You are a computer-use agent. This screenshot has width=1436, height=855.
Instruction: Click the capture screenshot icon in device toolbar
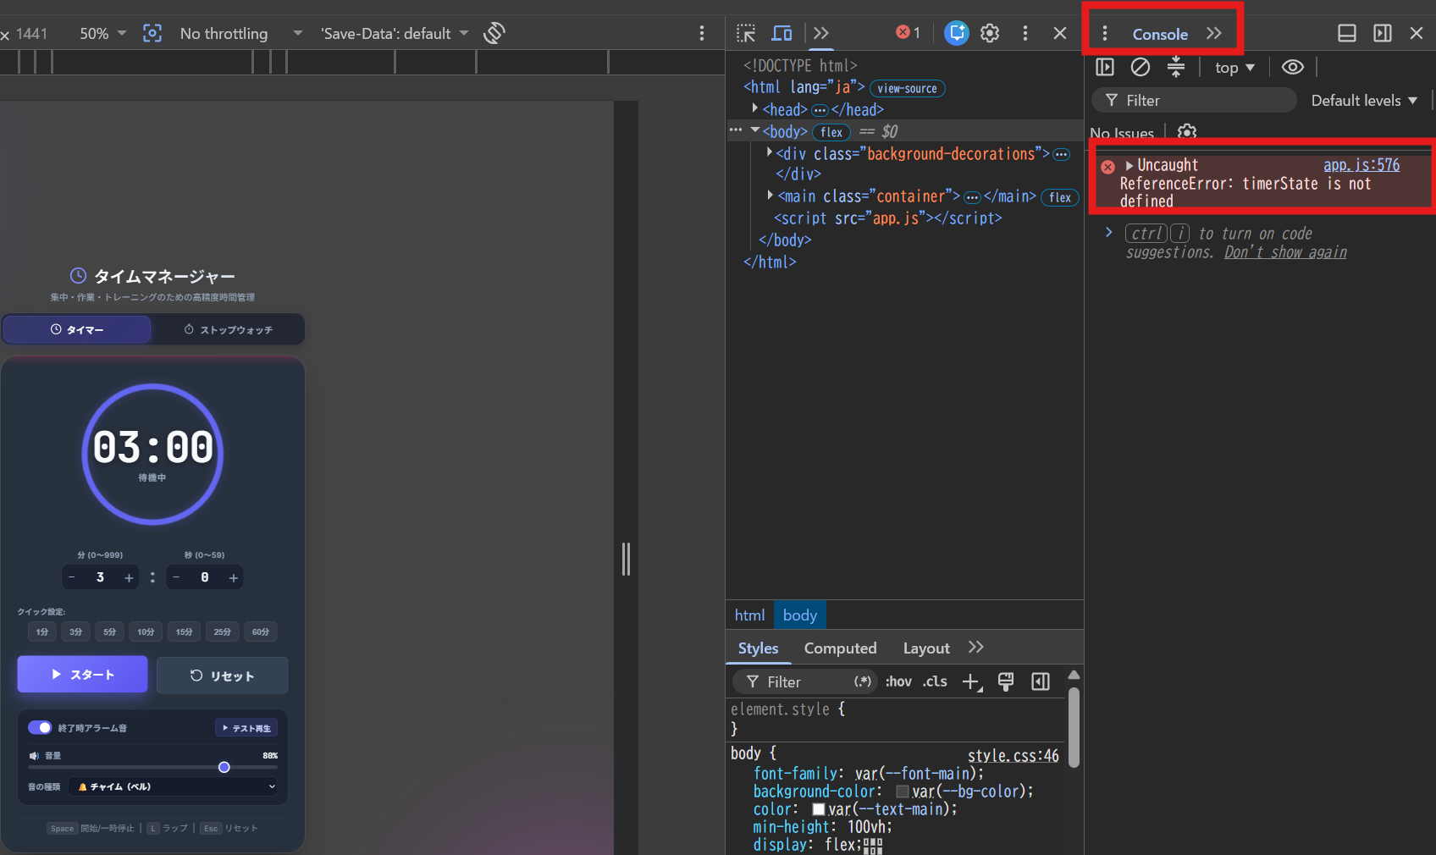tap(152, 34)
